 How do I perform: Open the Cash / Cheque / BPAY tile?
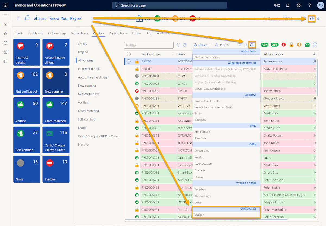coord(56,140)
